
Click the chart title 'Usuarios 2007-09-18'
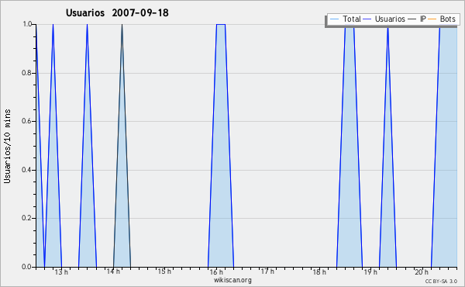pos(117,12)
